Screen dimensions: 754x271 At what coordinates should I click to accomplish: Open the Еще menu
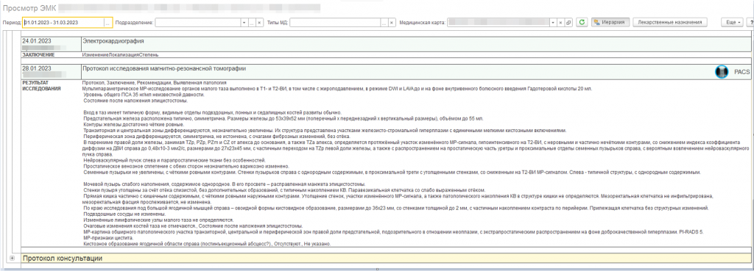(733, 23)
